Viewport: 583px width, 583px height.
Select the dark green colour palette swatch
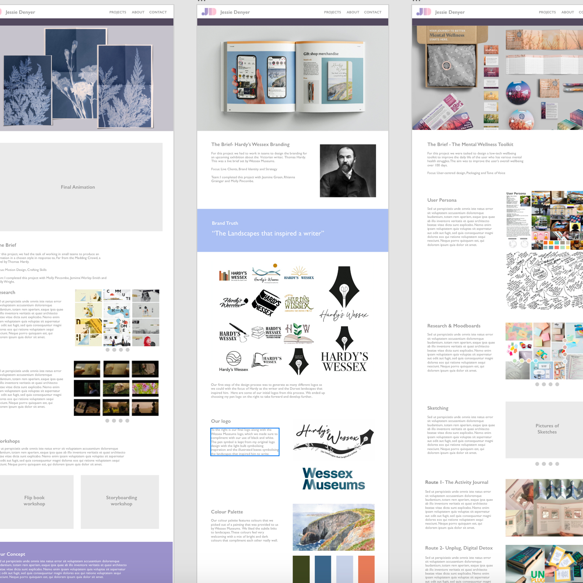(301, 569)
